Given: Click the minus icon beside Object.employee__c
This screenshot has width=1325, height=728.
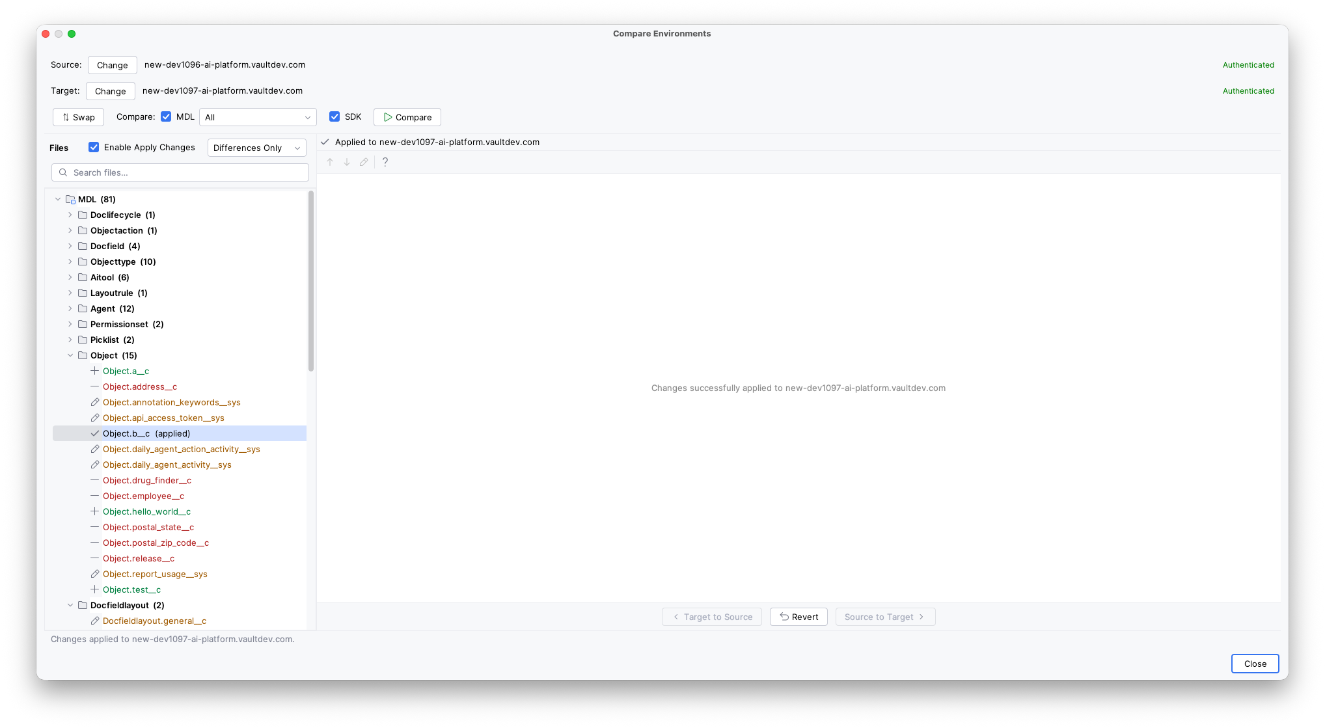Looking at the screenshot, I should point(95,496).
